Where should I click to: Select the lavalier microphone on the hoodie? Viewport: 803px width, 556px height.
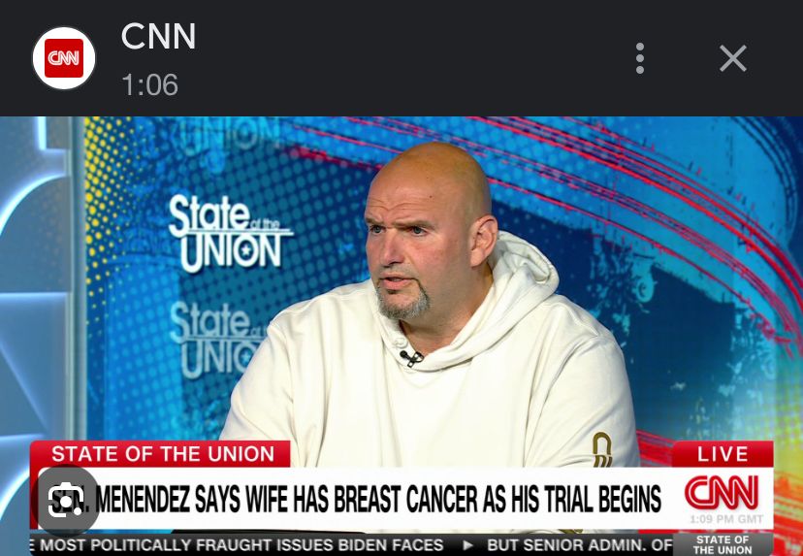(x=411, y=357)
